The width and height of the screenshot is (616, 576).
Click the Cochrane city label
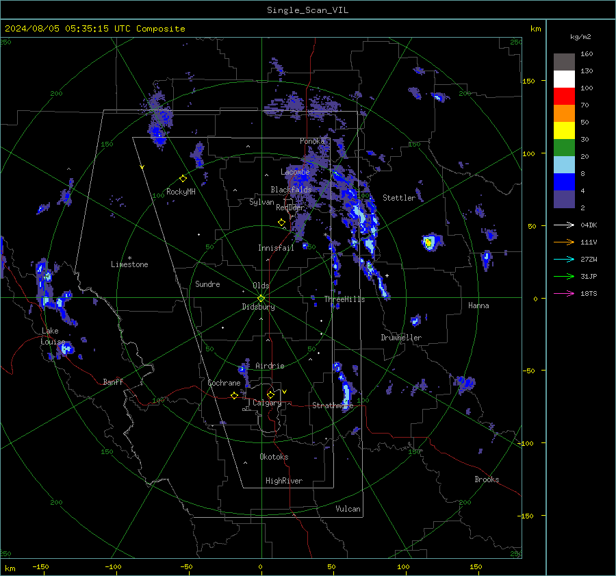tap(224, 383)
